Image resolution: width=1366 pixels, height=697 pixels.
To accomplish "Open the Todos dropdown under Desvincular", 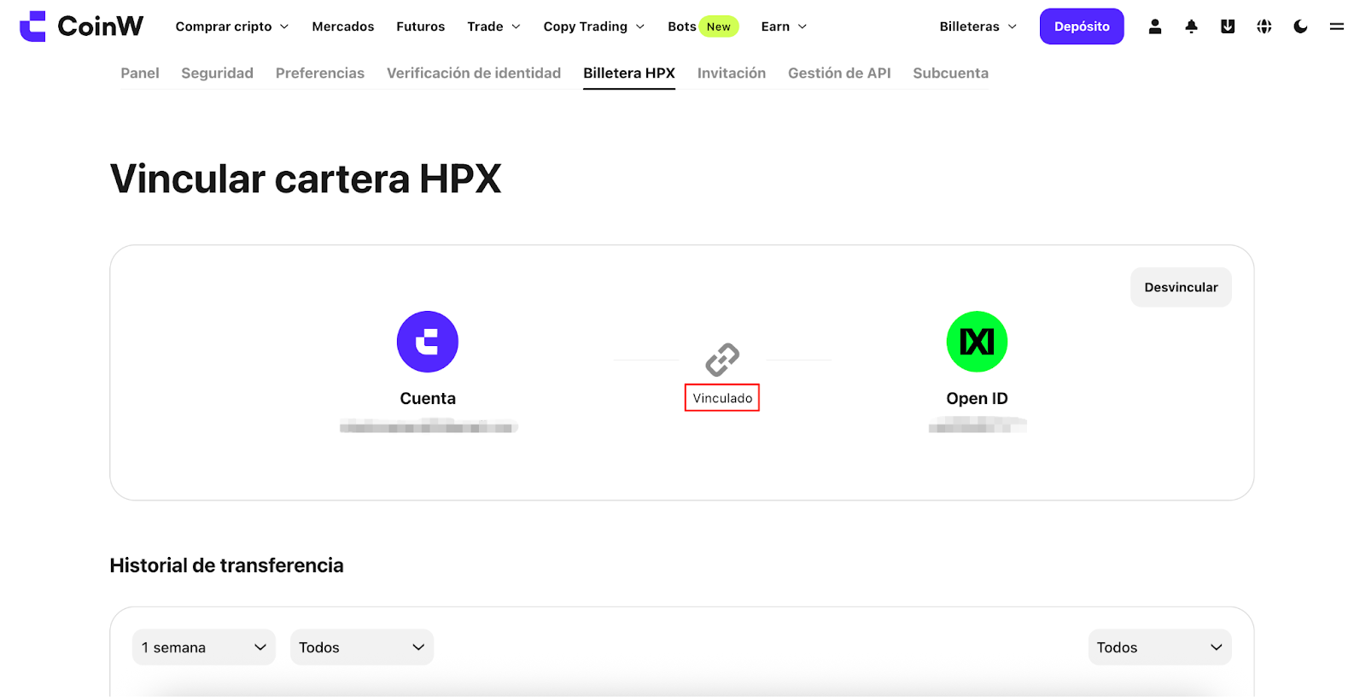I will coord(1160,647).
